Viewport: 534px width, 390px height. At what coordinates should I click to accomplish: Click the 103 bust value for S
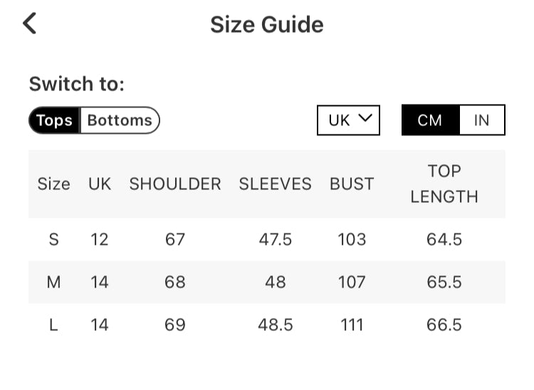352,239
